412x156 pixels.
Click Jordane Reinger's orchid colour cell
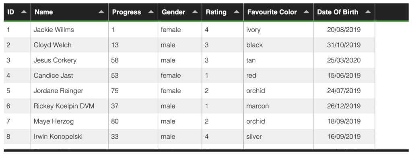click(278, 90)
